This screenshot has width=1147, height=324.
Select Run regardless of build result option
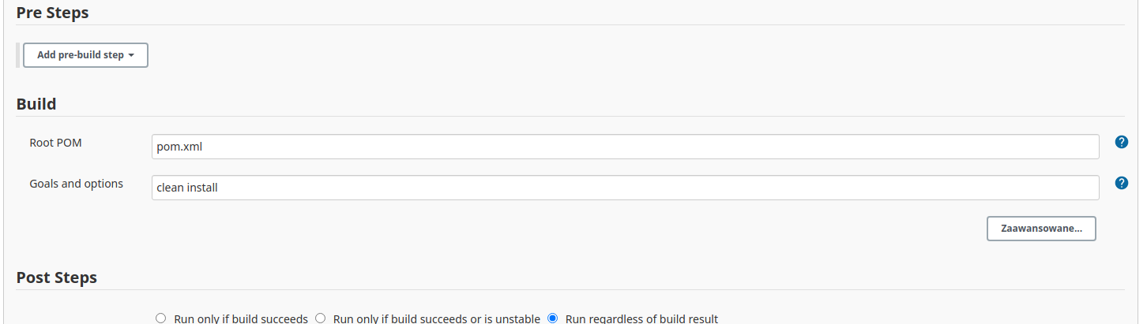(553, 318)
